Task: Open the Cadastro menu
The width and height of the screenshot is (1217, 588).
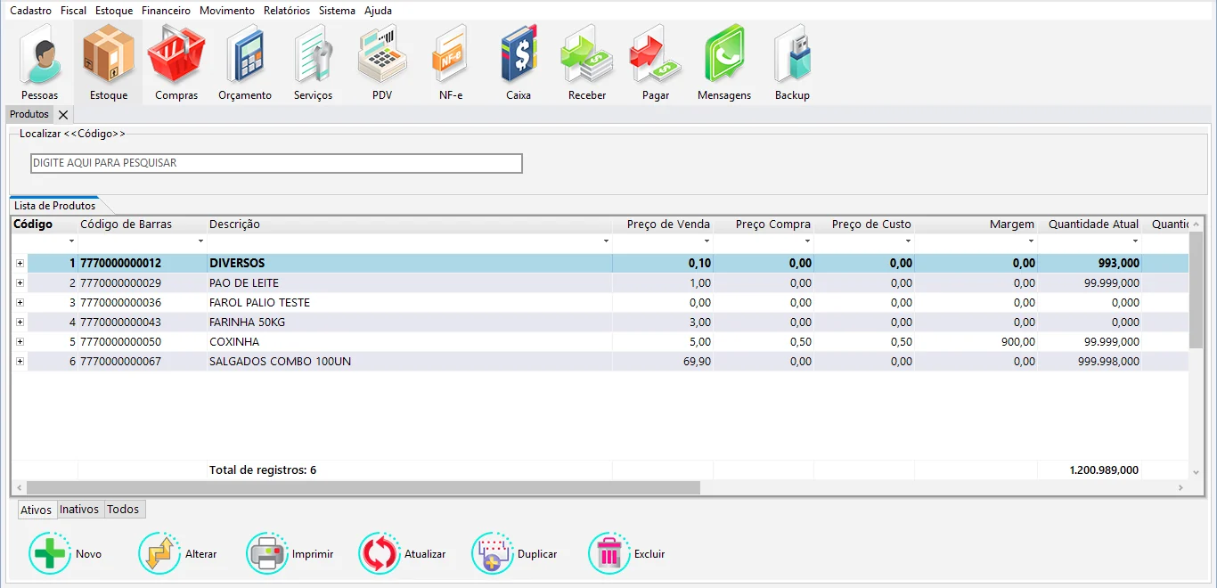Action: (x=30, y=11)
